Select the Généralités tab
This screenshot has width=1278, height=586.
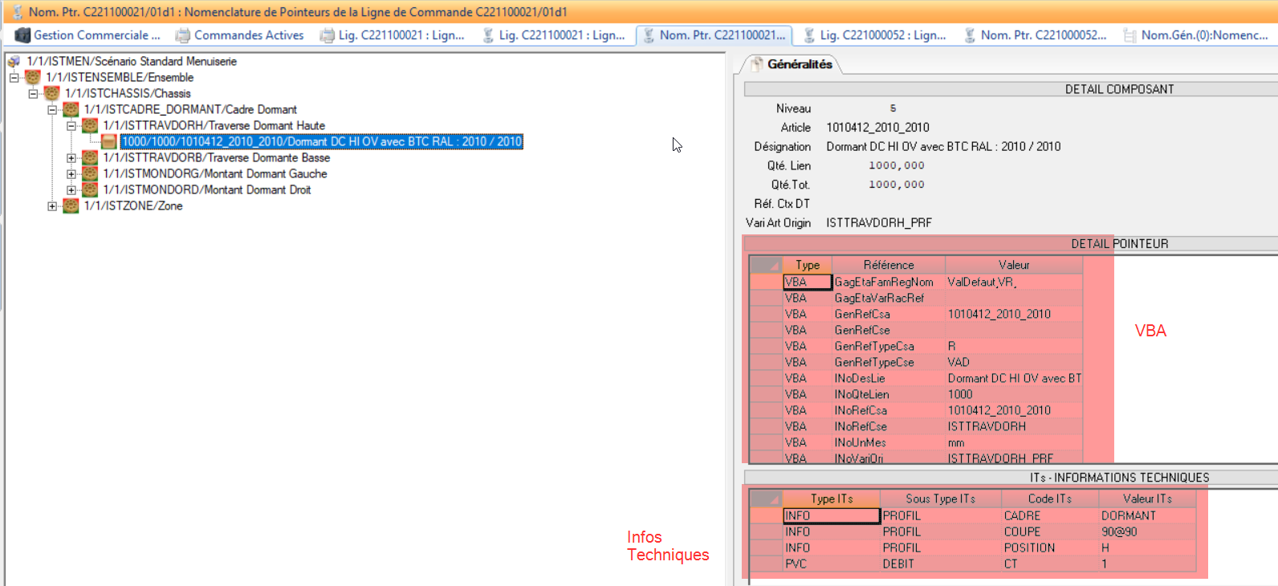click(799, 64)
